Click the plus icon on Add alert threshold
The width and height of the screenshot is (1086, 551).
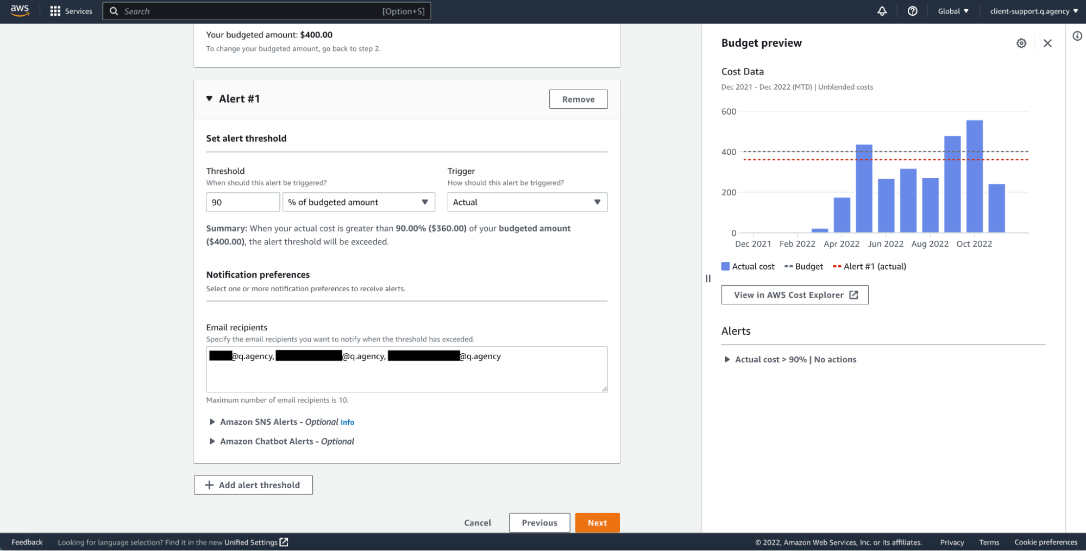[209, 485]
